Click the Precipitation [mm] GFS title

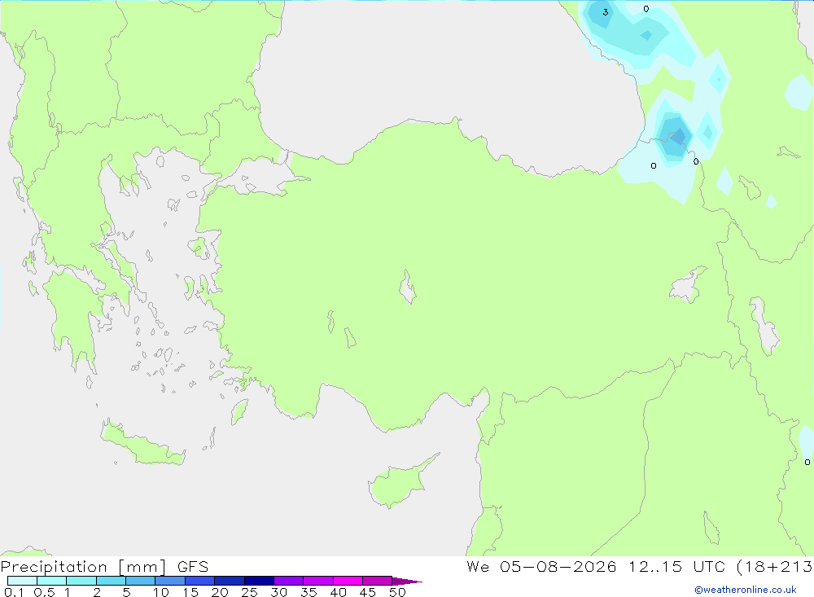(x=104, y=567)
